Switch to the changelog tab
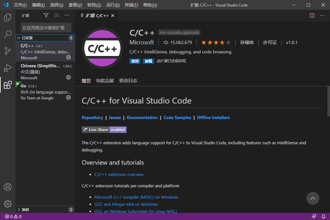The width and height of the screenshot is (330, 220). click(x=128, y=81)
